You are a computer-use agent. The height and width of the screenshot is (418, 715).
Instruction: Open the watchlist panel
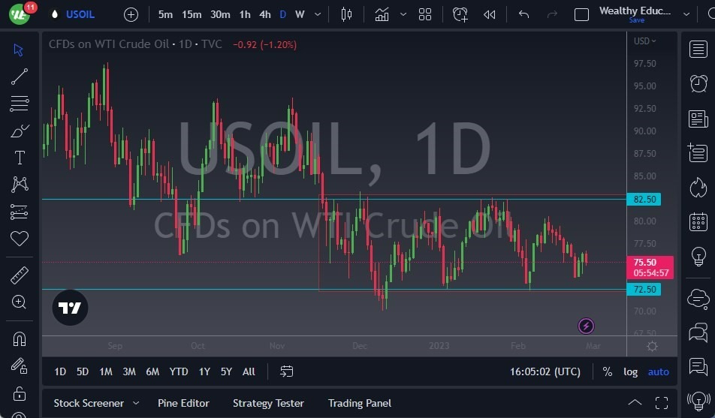click(698, 50)
